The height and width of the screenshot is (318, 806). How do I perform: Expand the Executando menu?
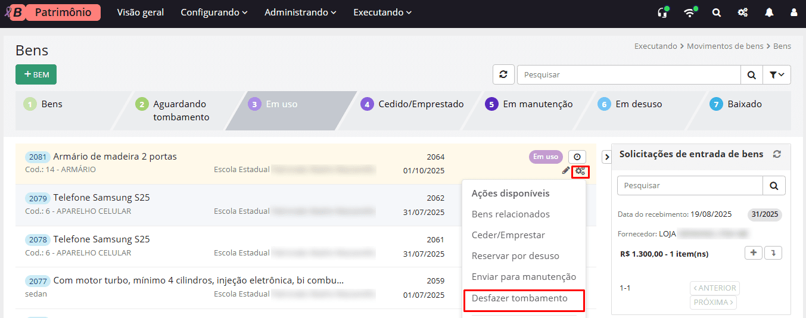[382, 13]
